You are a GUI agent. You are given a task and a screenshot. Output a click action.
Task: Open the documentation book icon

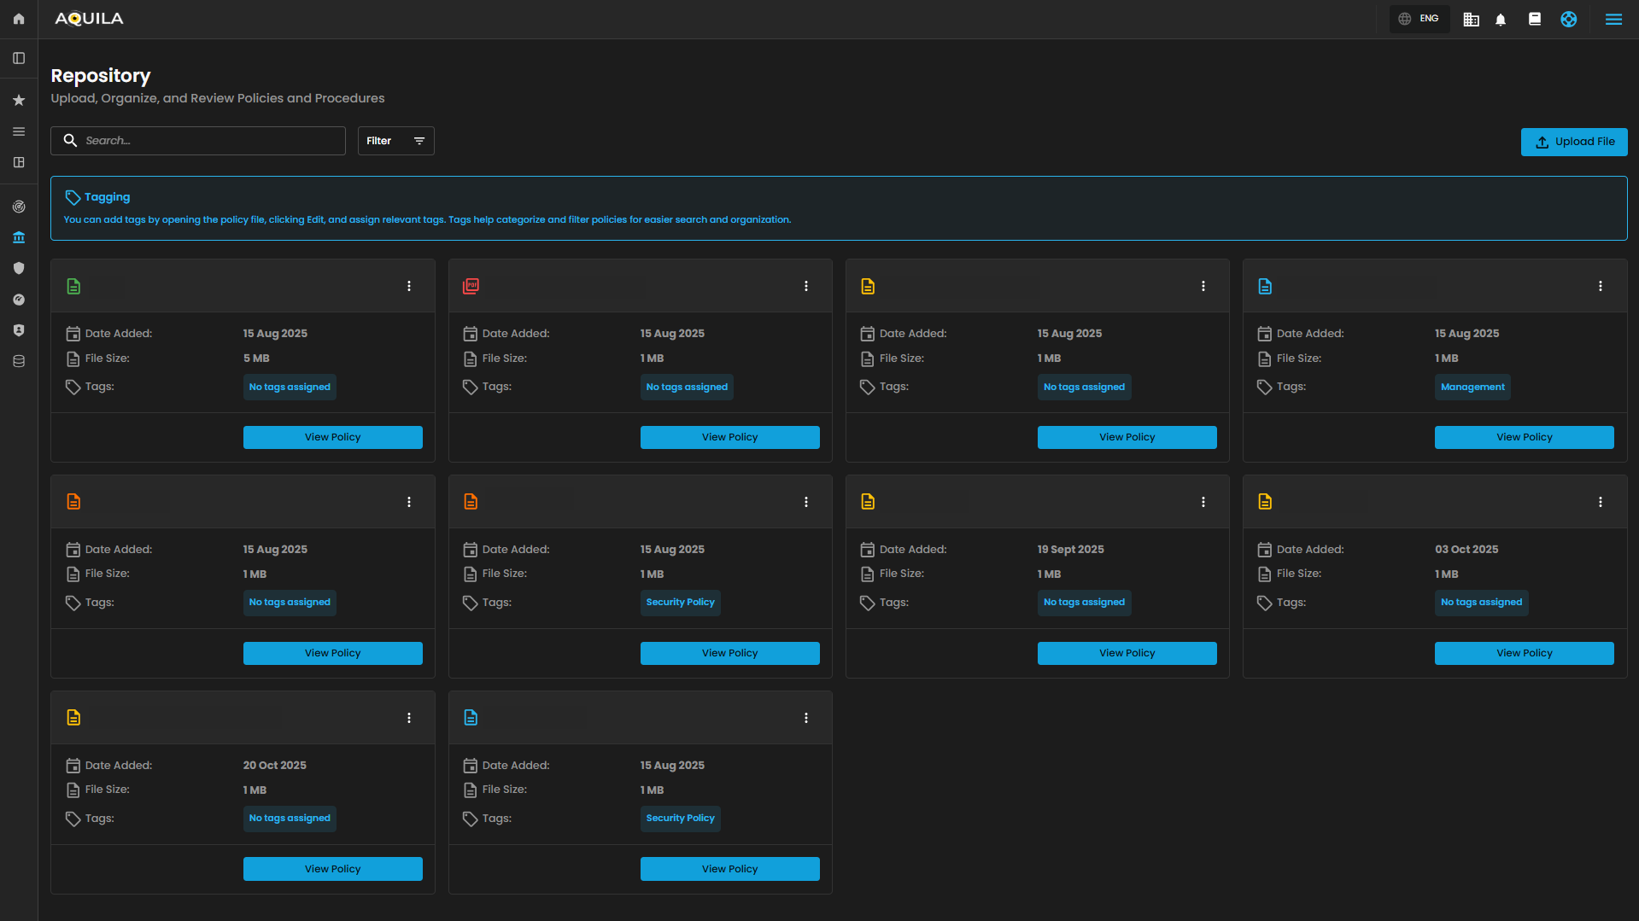(x=1535, y=19)
